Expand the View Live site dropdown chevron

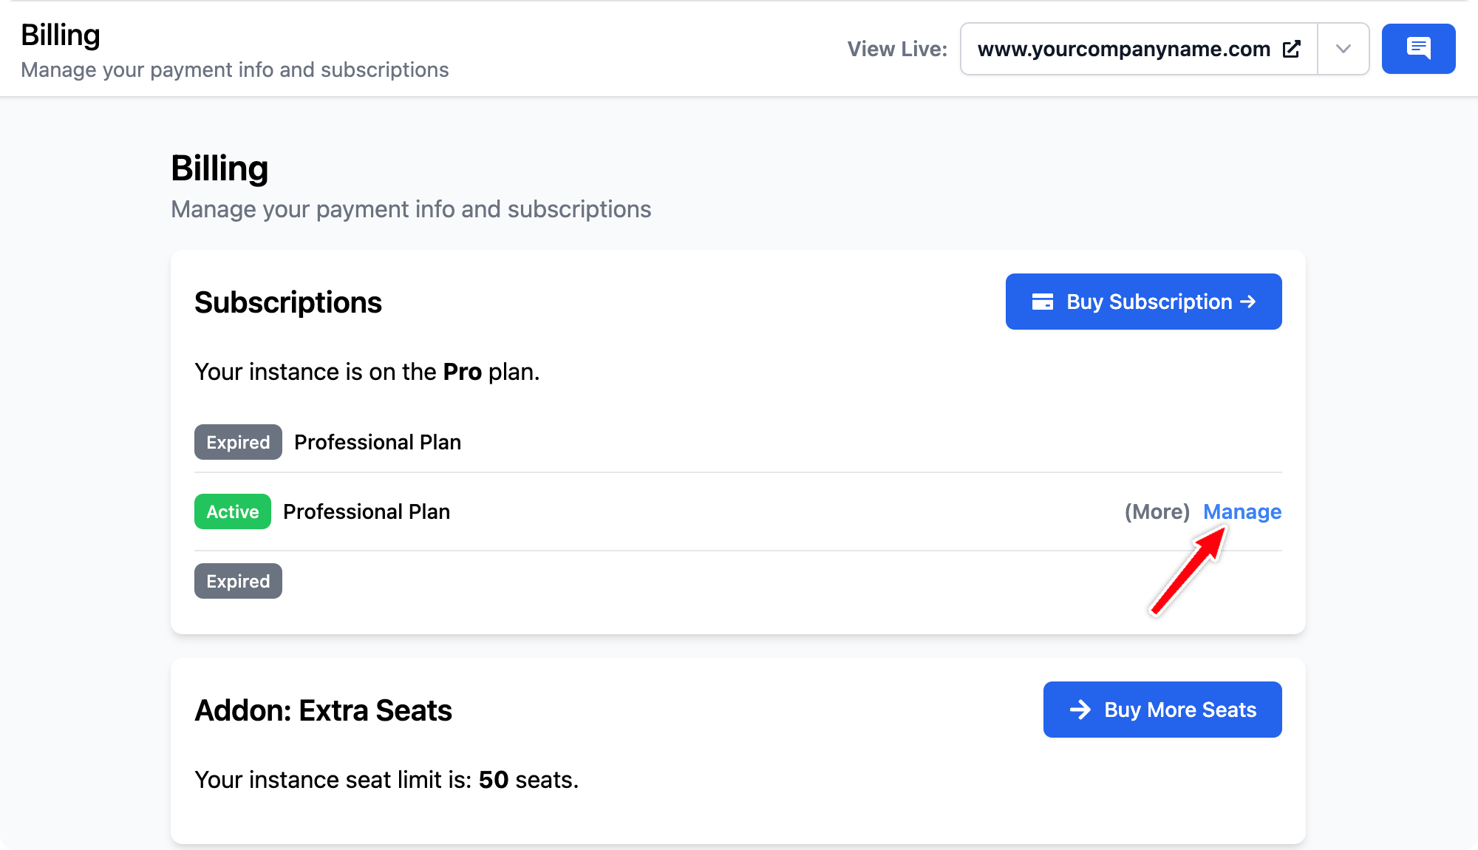coord(1344,49)
